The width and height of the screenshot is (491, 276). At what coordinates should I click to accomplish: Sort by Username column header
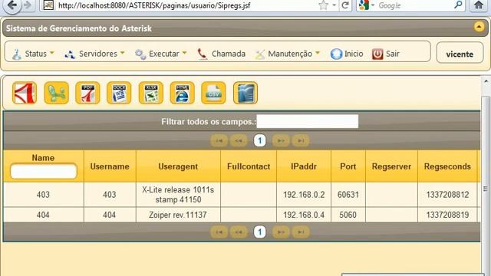click(110, 166)
